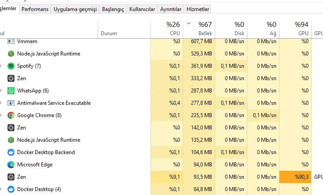Expand the Google Chrome (8) group
This screenshot has width=323, height=195.
click(x=1, y=115)
